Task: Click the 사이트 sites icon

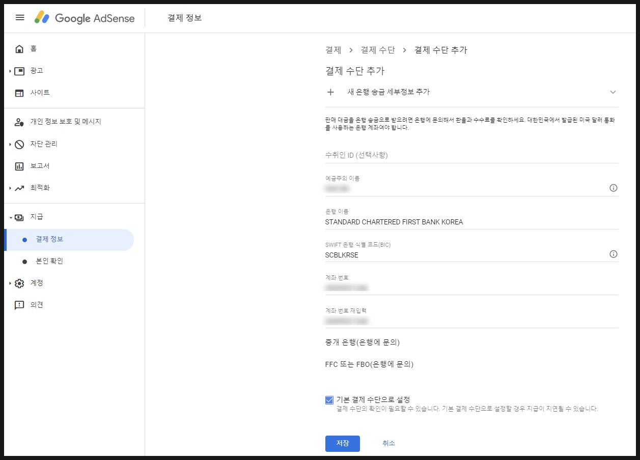Action: point(19,93)
